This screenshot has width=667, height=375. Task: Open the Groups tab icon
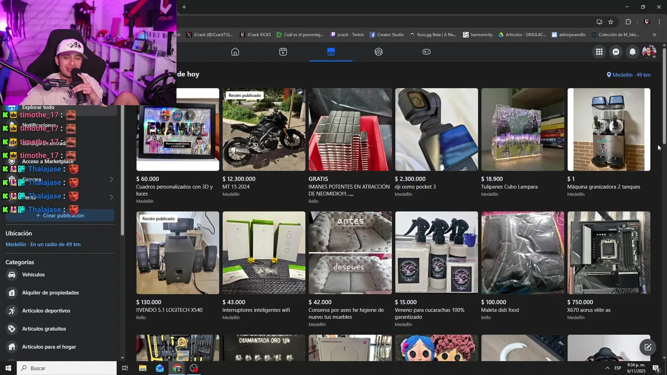pyautogui.click(x=379, y=52)
